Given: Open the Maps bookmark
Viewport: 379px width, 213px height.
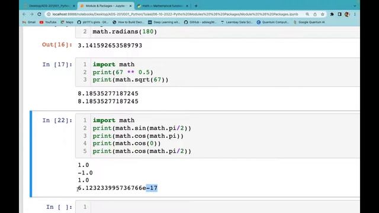Looking at the screenshot, I should click(x=67, y=22).
